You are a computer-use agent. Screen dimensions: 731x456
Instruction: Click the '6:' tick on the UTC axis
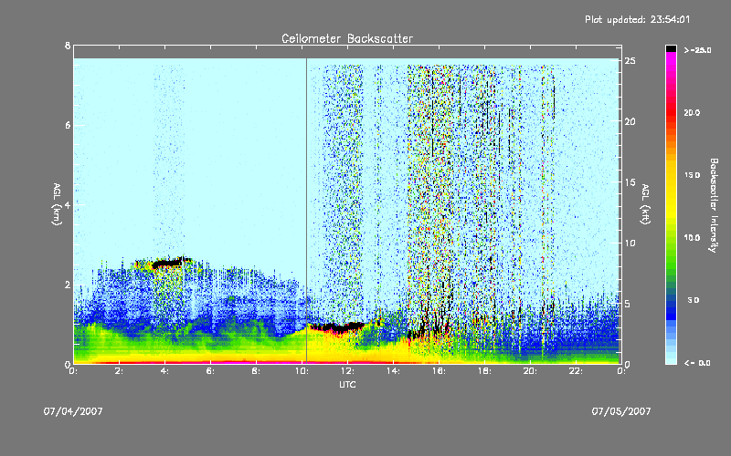click(x=210, y=371)
